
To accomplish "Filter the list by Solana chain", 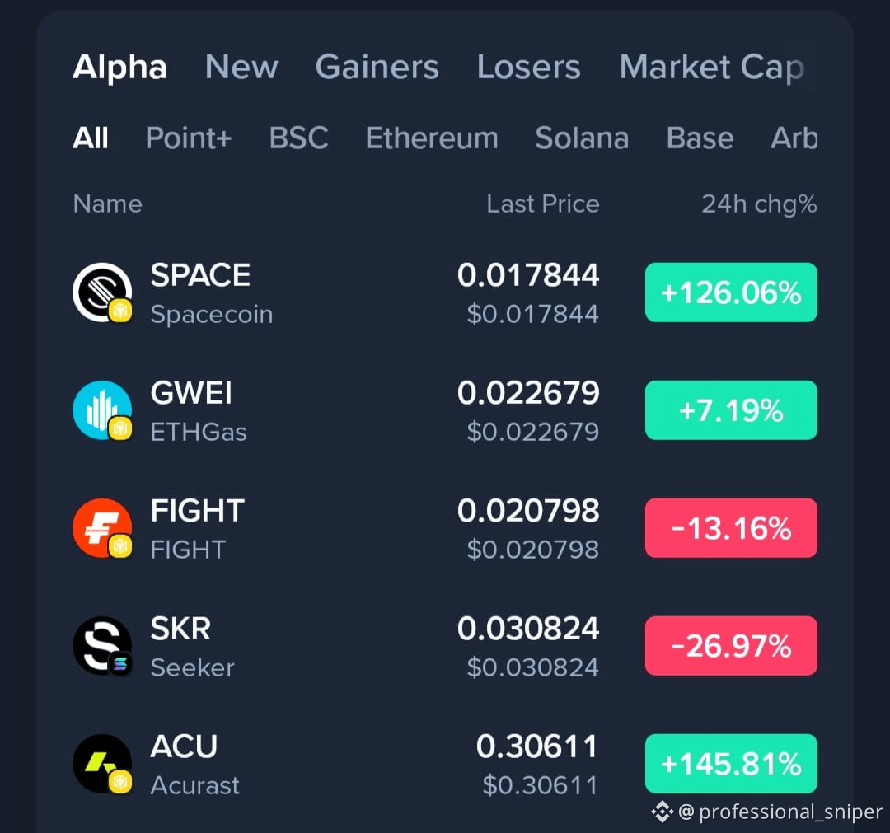I will (x=582, y=138).
